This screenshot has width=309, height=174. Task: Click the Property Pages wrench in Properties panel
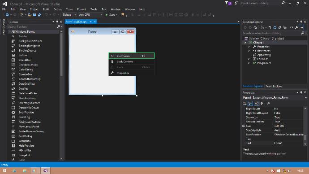[268, 104]
